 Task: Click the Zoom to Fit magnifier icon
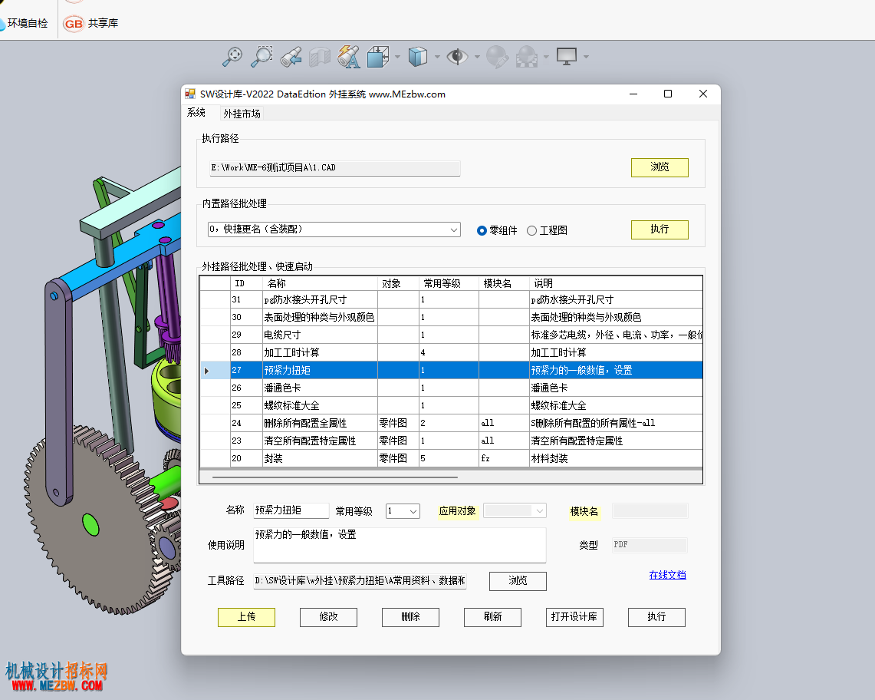(x=232, y=57)
